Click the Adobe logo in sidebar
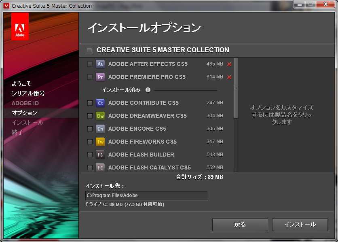 click(20, 27)
